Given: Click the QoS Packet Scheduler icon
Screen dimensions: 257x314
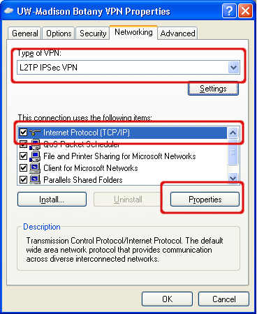Looking at the screenshot, I should click(35, 144).
